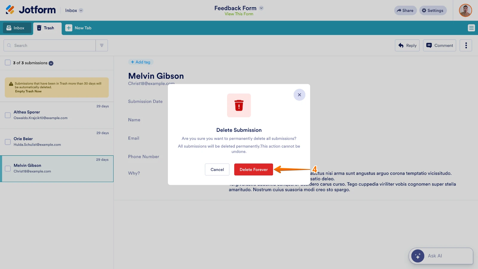Expand the Feedback Form title dropdown
The width and height of the screenshot is (478, 269).
tap(261, 8)
